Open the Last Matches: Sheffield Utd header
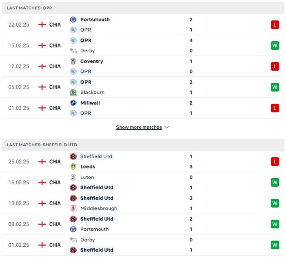 click(x=143, y=145)
